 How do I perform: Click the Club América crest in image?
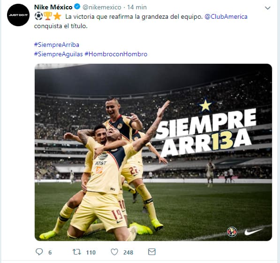(x=232, y=232)
